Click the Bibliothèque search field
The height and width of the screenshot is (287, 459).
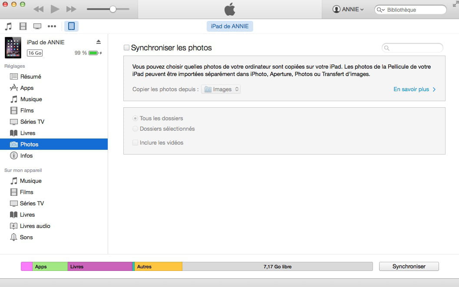click(410, 10)
